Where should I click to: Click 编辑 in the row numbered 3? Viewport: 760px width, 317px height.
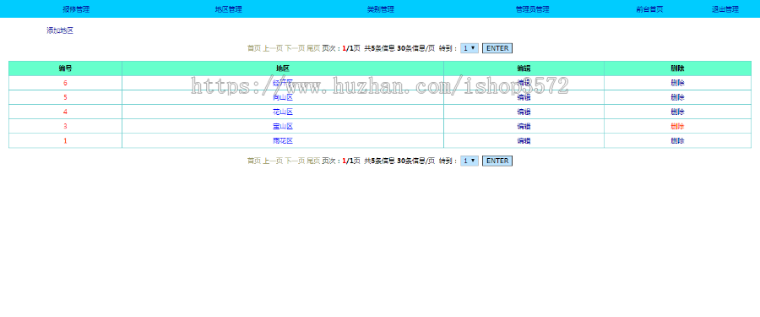(524, 127)
